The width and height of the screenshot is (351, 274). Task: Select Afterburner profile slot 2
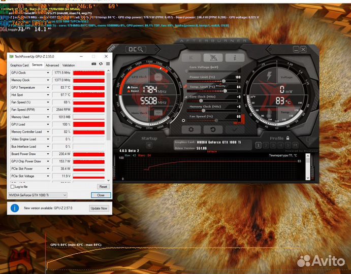point(266,146)
